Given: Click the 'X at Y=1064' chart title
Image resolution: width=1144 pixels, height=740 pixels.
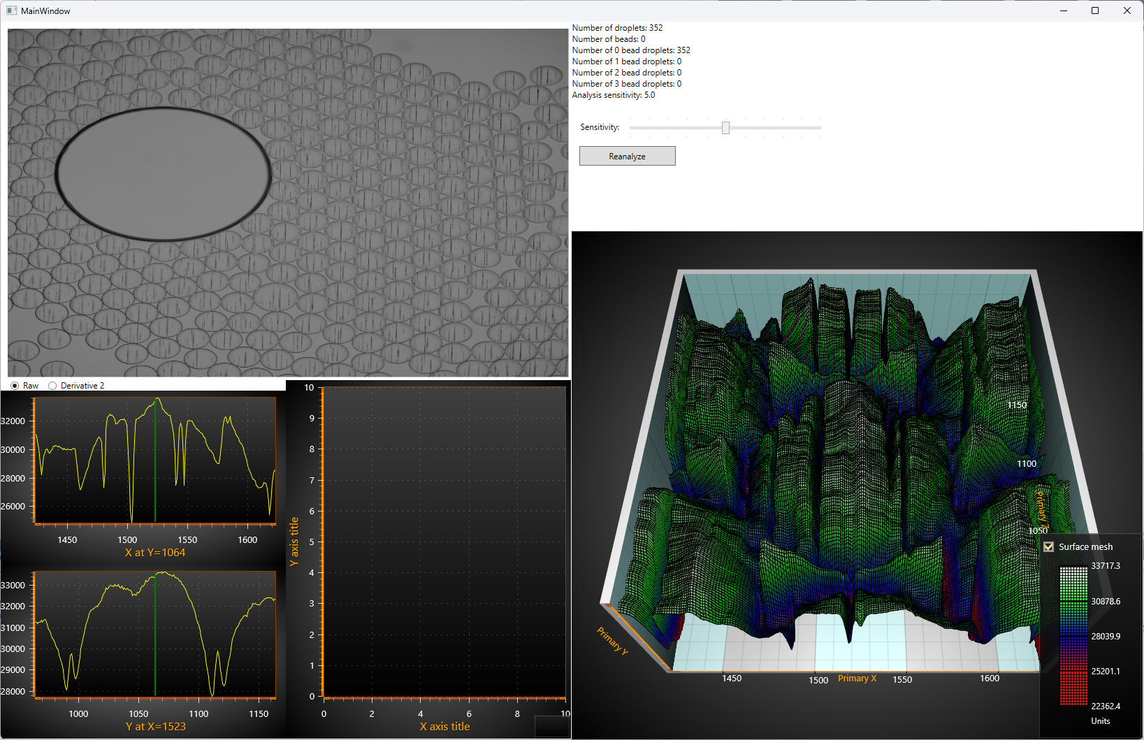Looking at the screenshot, I should [x=155, y=552].
